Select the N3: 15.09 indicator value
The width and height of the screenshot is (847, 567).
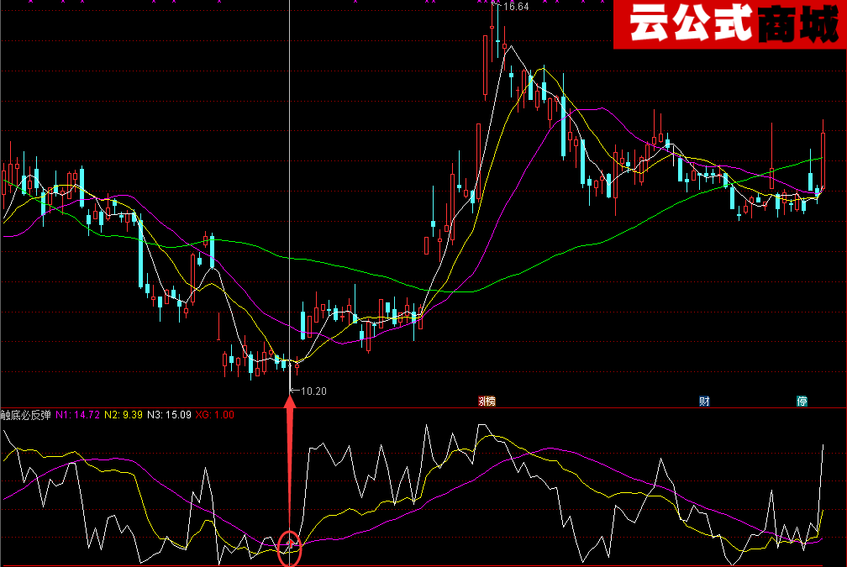click(x=169, y=415)
